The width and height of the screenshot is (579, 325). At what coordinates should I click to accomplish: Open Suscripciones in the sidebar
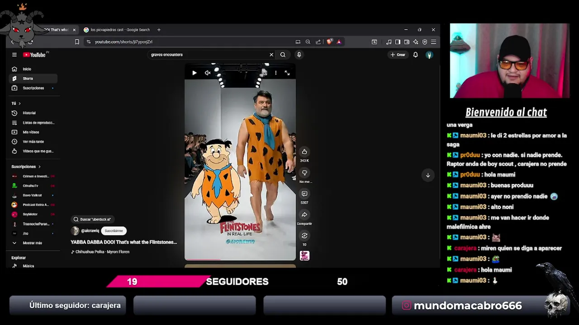point(33,88)
